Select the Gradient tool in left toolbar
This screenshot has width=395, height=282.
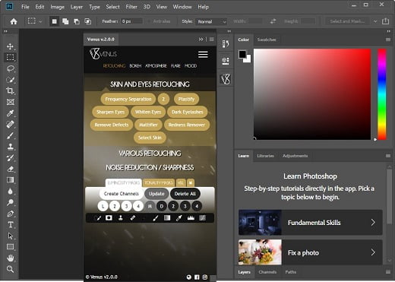[11, 180]
